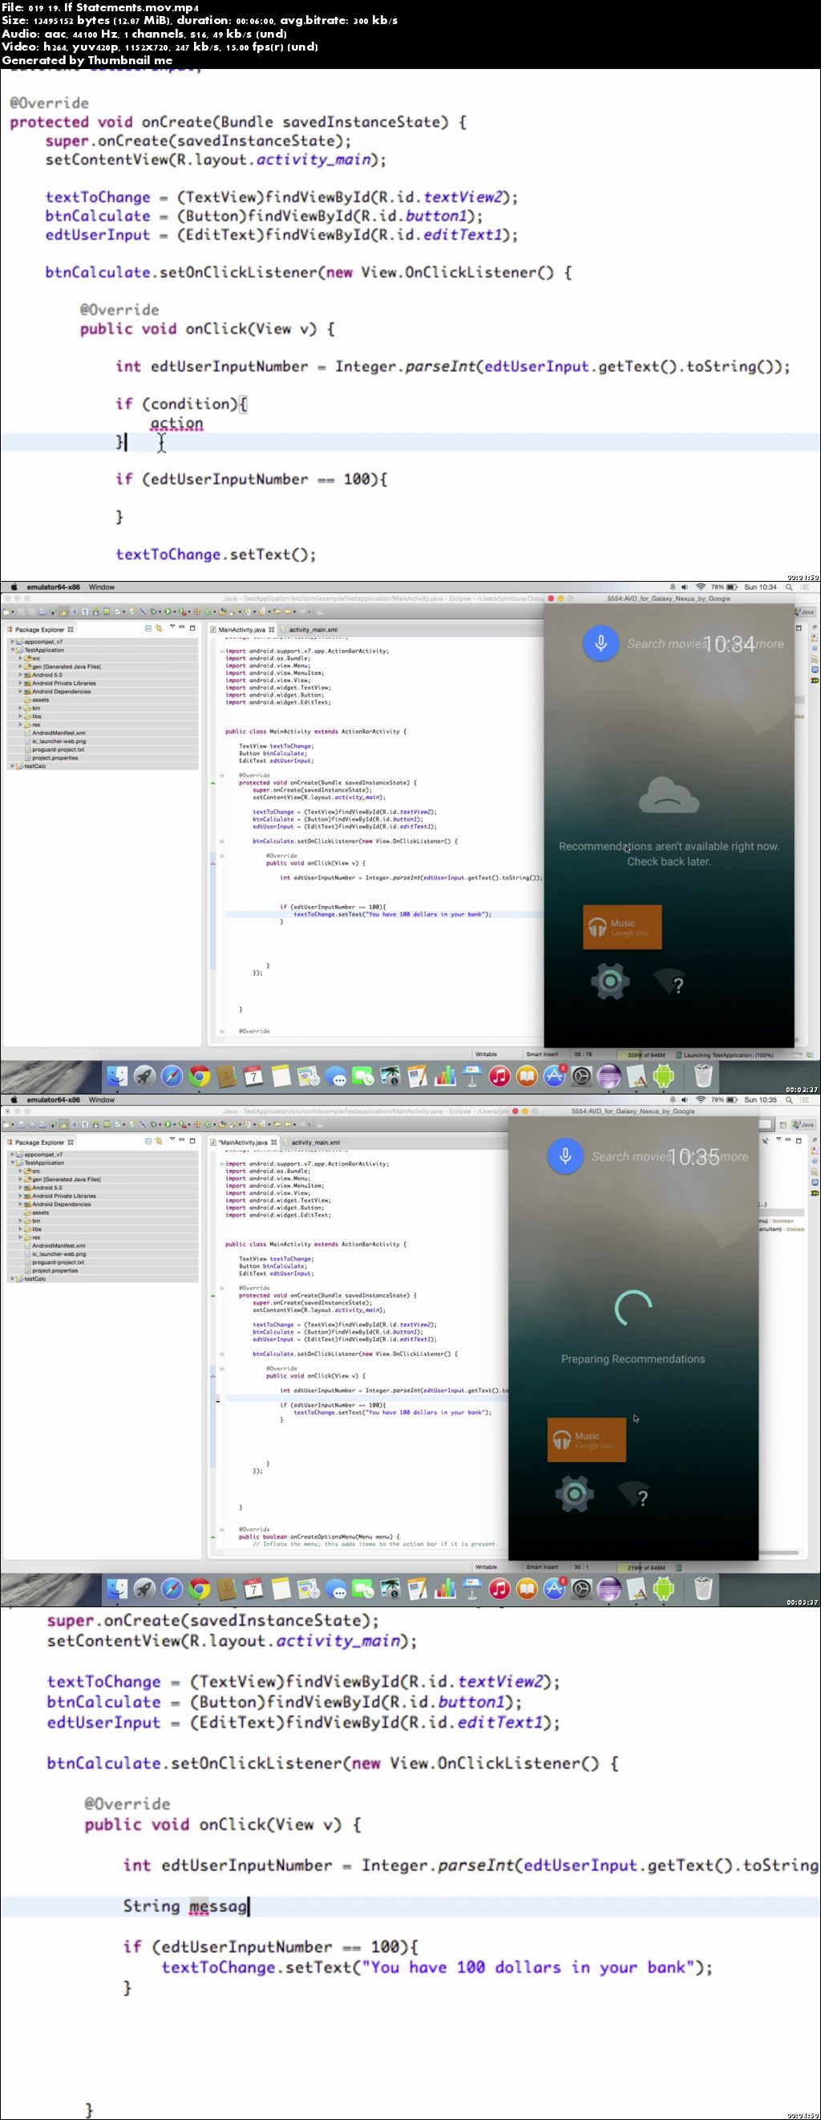Image resolution: width=821 pixels, height=2120 pixels.
Task: Click '@Override' line above onCreate in the first frame
Action: pyautogui.click(x=50, y=103)
